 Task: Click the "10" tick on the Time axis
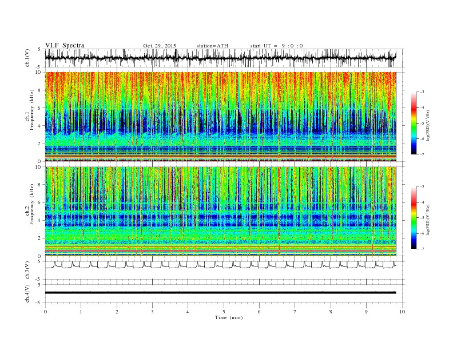tap(402, 312)
